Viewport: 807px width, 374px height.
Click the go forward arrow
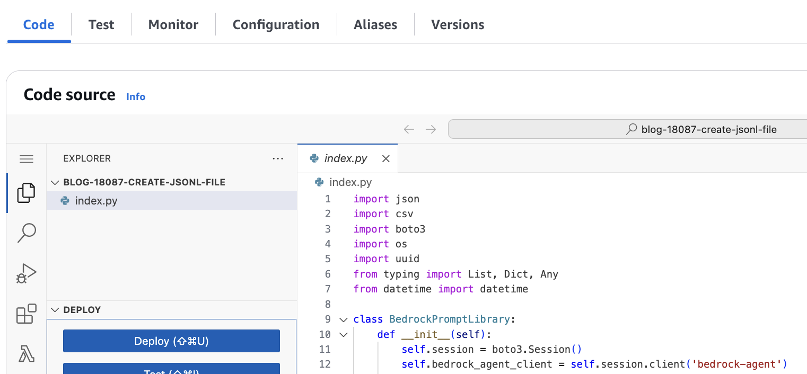click(431, 129)
